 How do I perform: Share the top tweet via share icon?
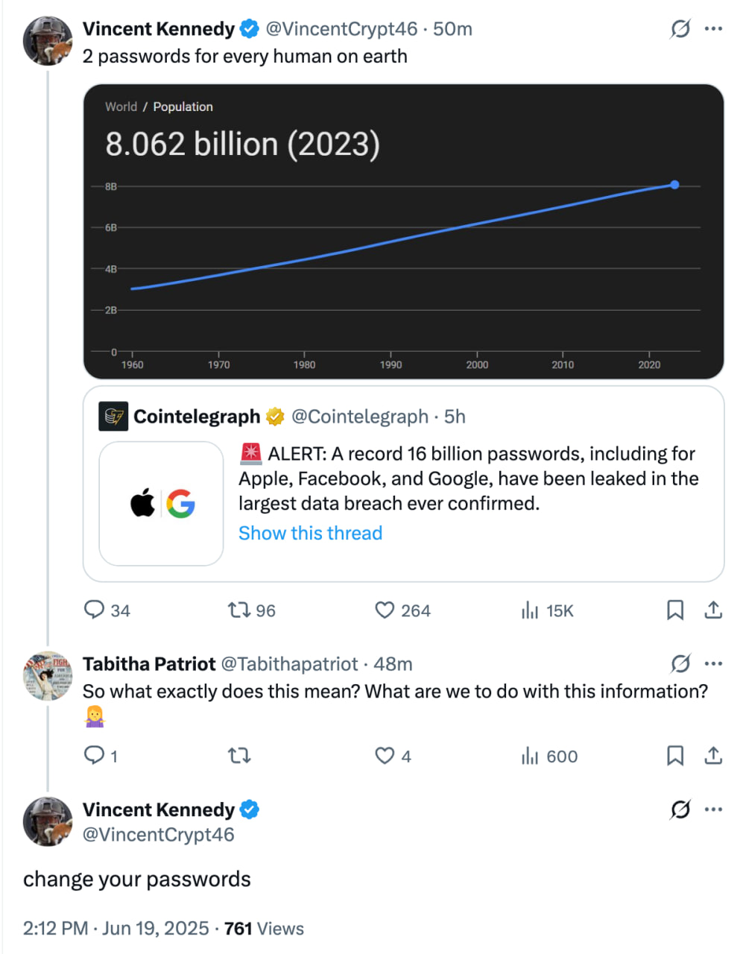point(713,610)
